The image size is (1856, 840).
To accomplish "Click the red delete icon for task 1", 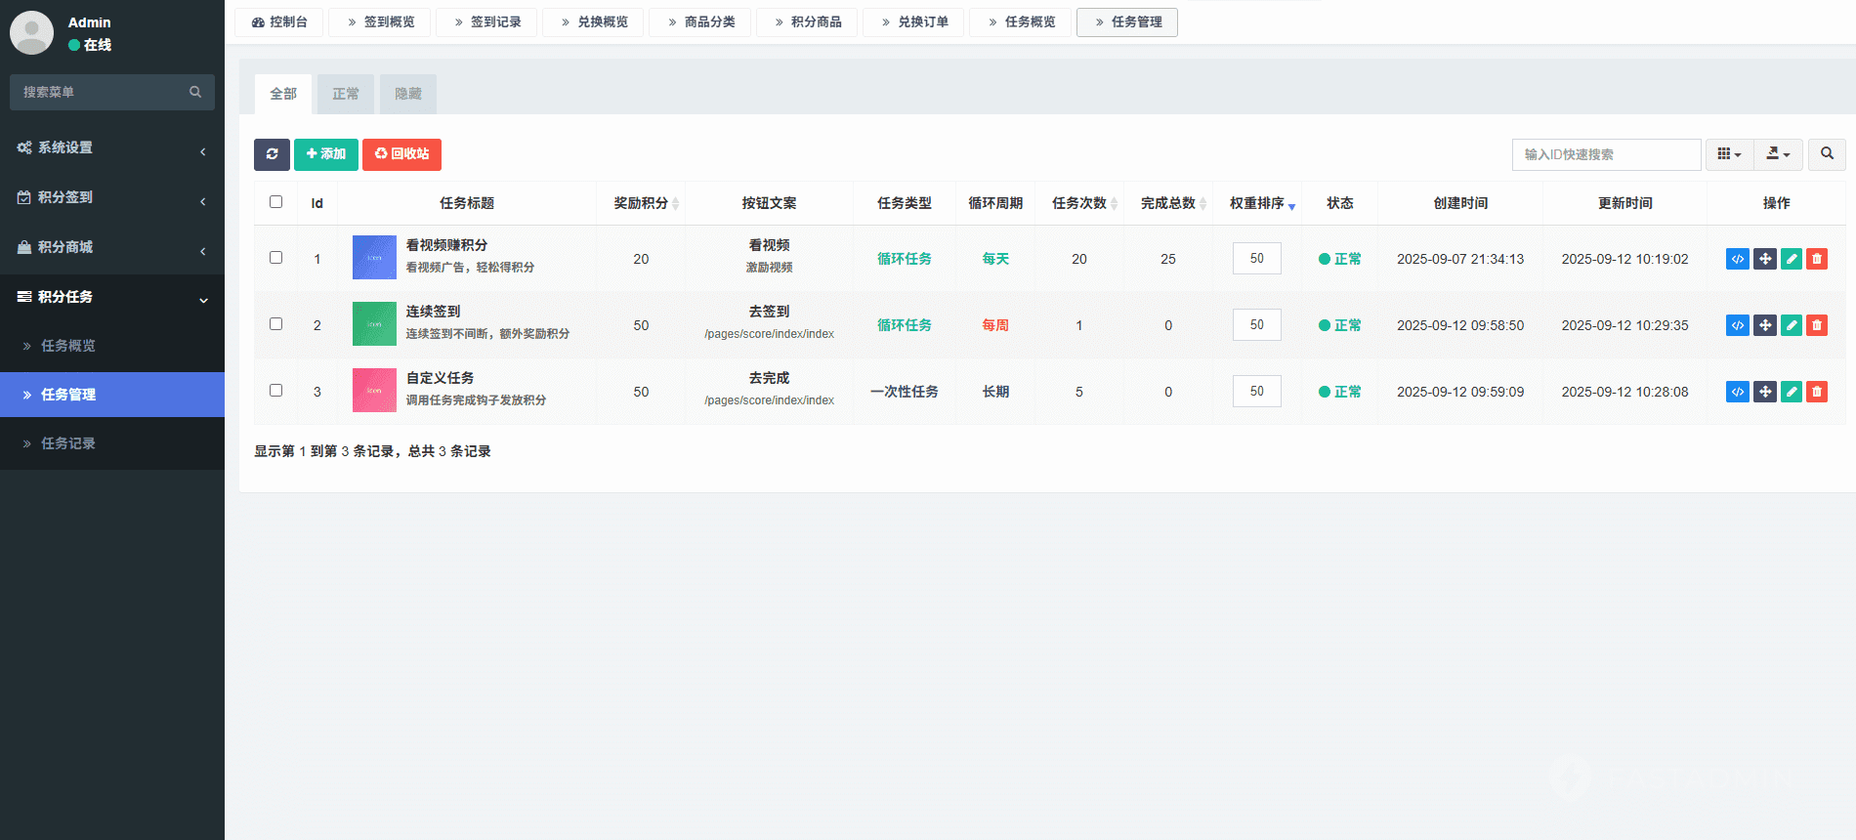I will [x=1817, y=259].
